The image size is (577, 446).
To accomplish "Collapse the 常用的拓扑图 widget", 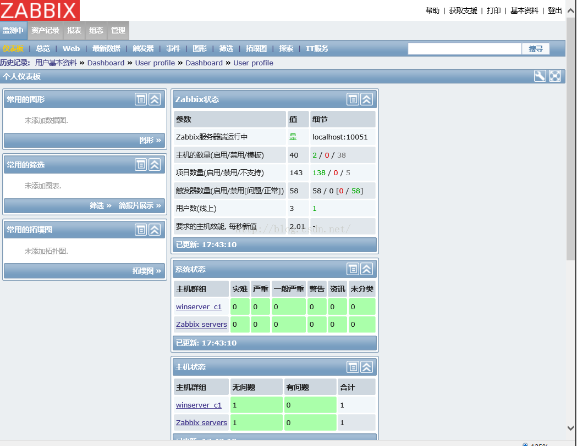I will click(x=155, y=230).
